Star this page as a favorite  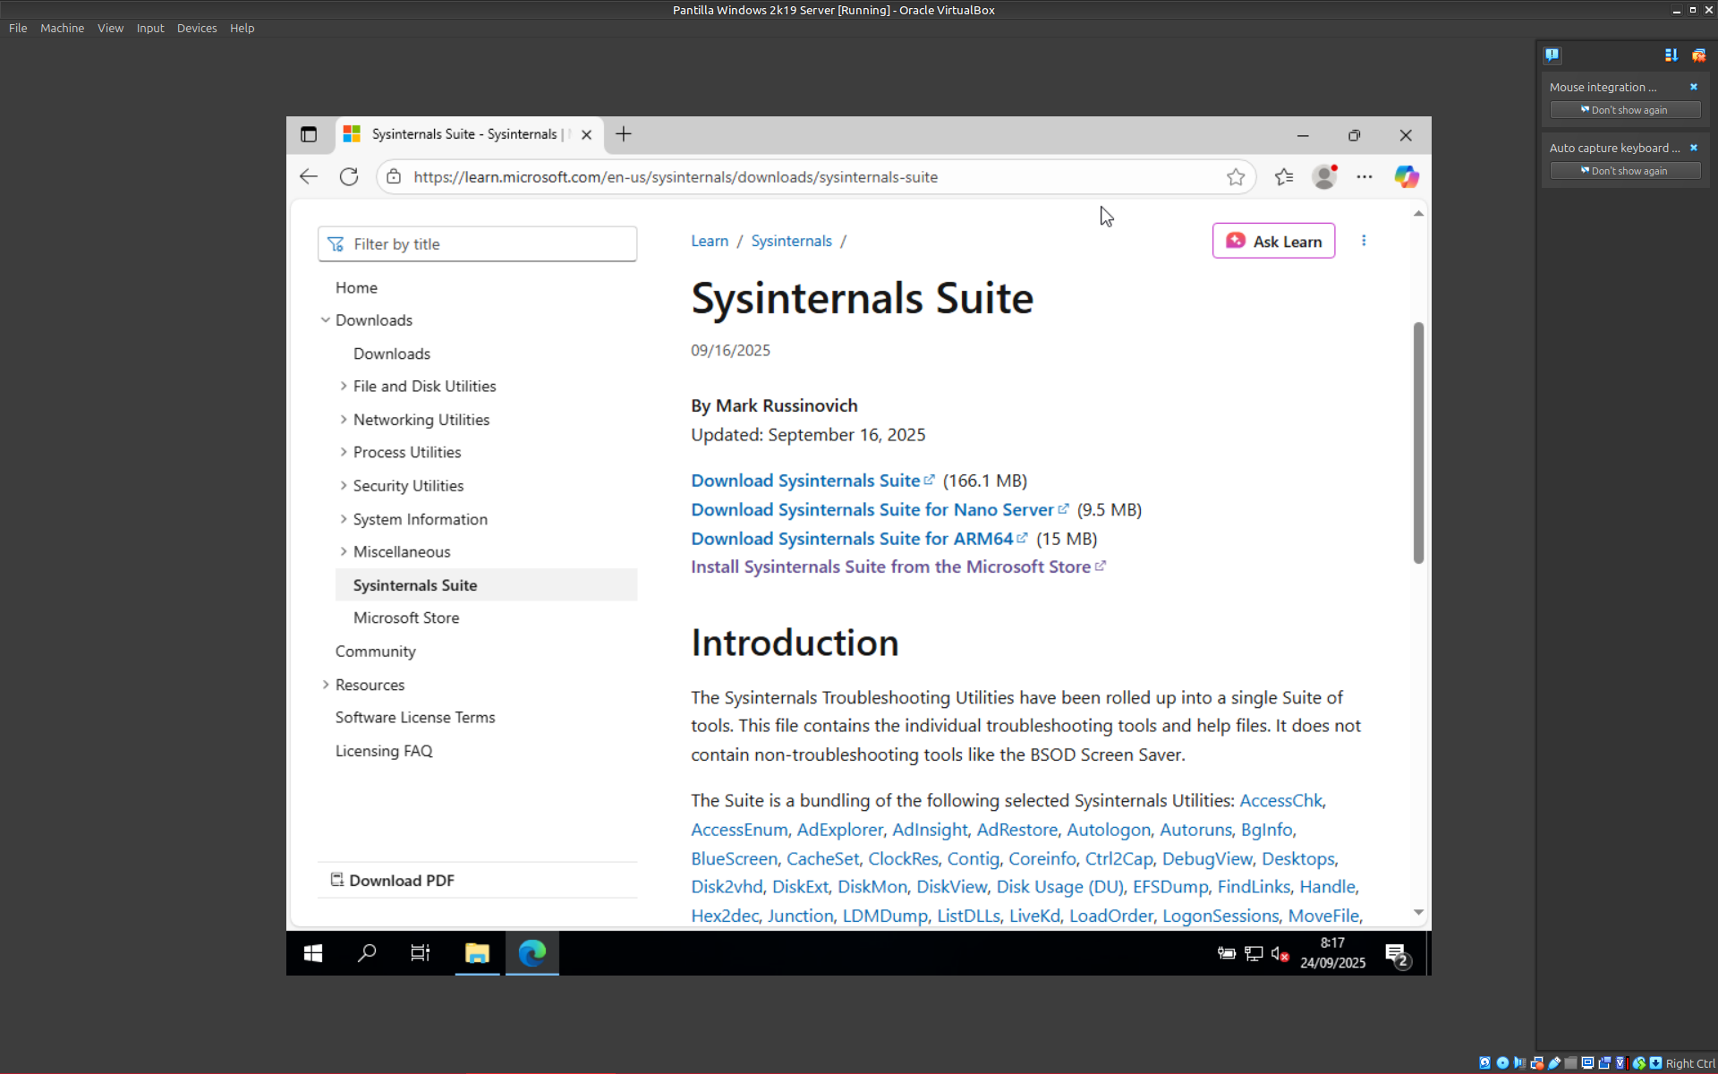point(1236,176)
